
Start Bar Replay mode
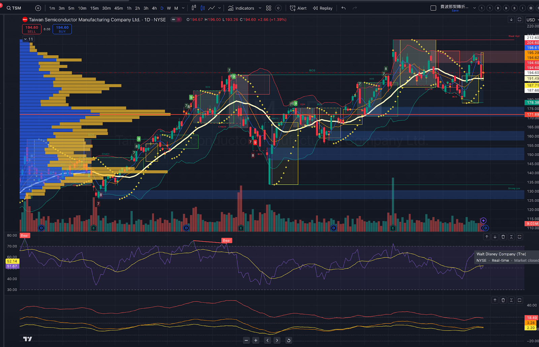[323, 8]
